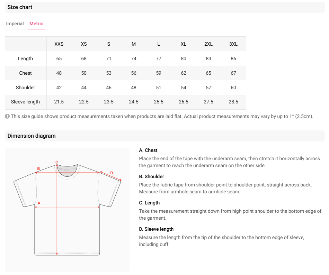Click the red letter D sleeve marker
The width and height of the screenshot is (329, 275).
click(112, 173)
